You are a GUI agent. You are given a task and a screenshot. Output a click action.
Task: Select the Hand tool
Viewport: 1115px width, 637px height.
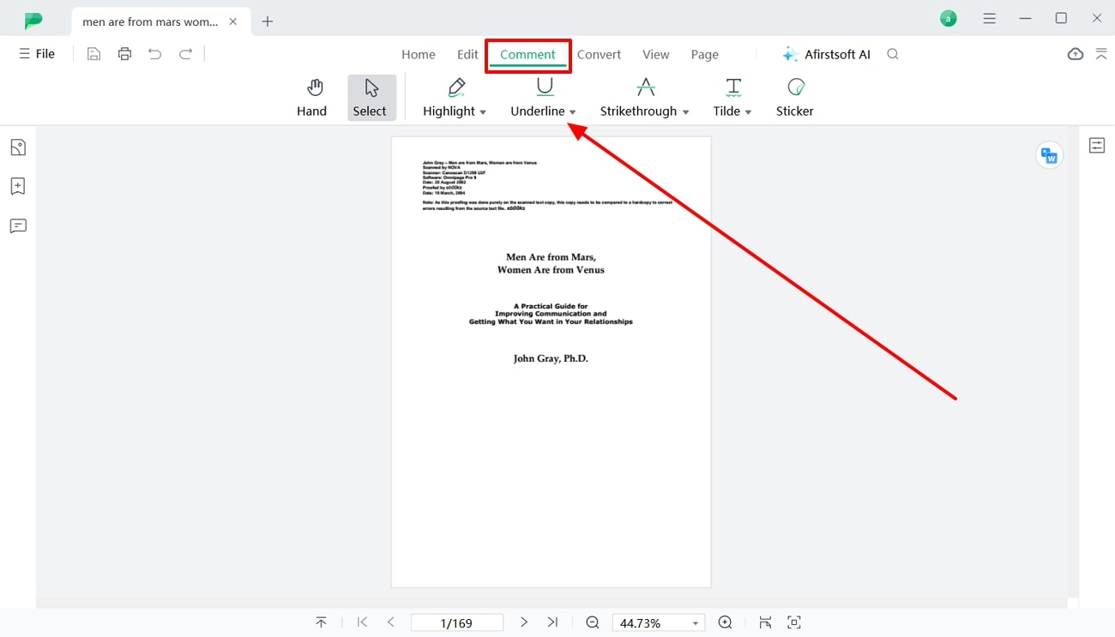(x=312, y=98)
